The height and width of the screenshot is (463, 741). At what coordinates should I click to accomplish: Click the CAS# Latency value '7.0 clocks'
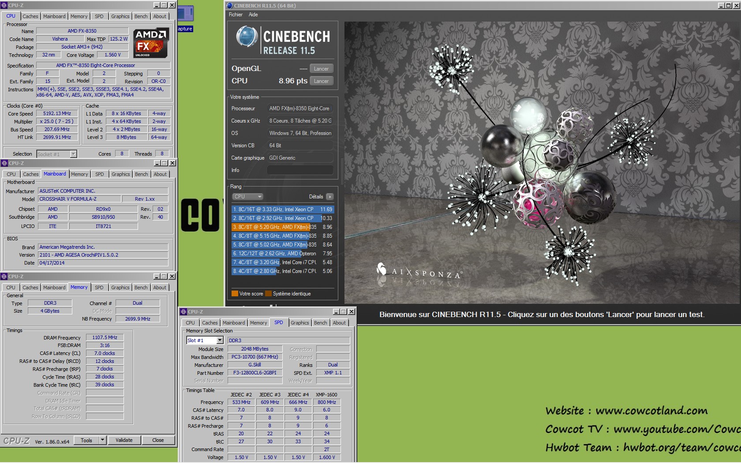click(105, 353)
